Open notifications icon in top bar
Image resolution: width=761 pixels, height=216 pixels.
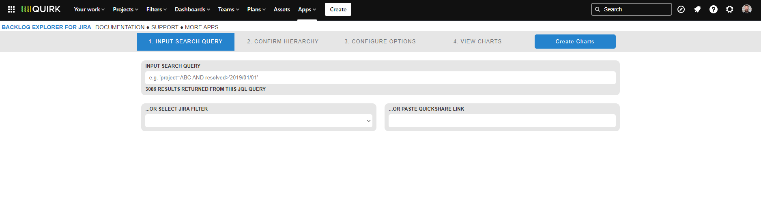tap(697, 9)
